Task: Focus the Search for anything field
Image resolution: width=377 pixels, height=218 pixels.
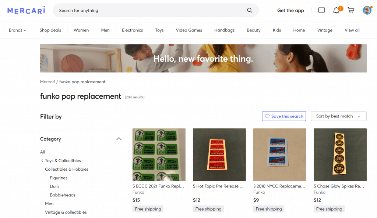Action: 151,11
